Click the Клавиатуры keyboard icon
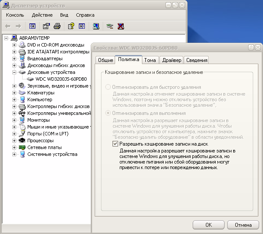 [22, 93]
